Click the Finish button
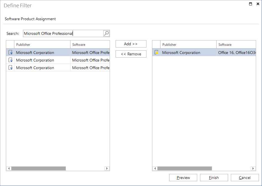Image resolution: width=262 pixels, height=186 pixels. (x=214, y=178)
